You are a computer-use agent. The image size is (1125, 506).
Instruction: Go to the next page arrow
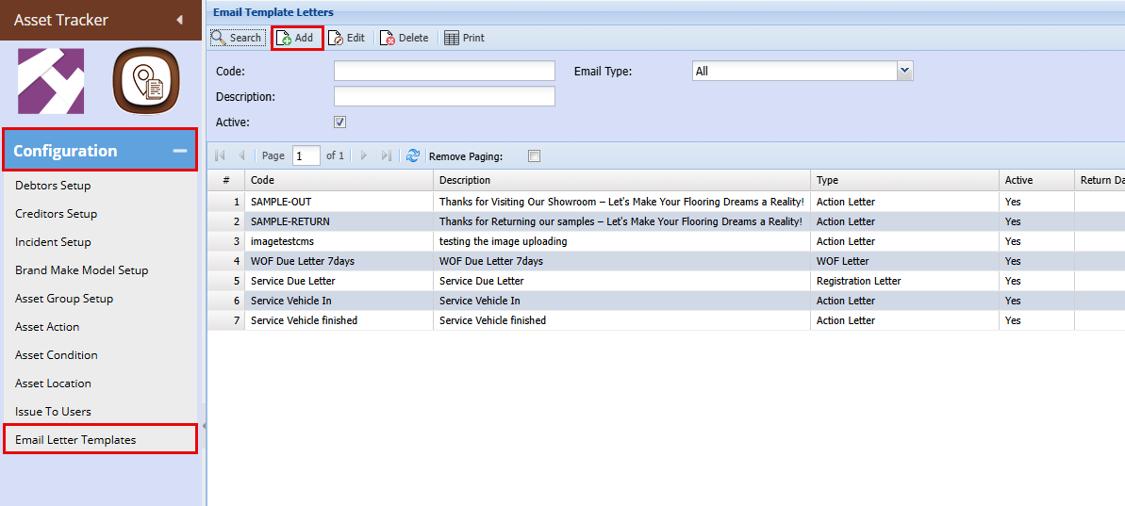364,155
